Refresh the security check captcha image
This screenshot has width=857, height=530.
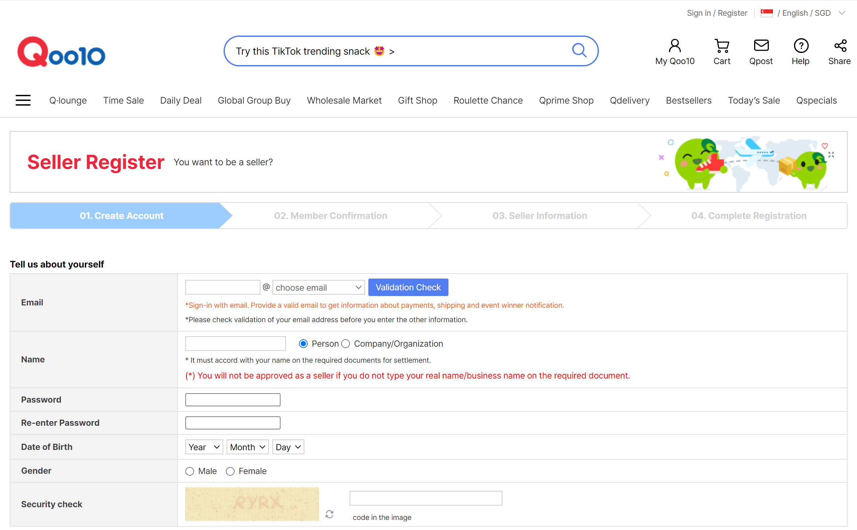329,514
